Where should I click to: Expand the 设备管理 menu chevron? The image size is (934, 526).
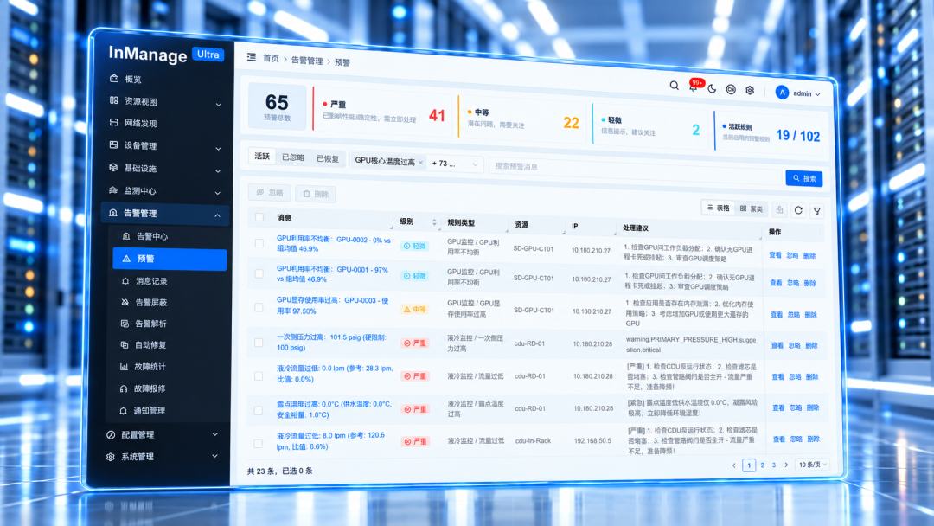tap(218, 148)
